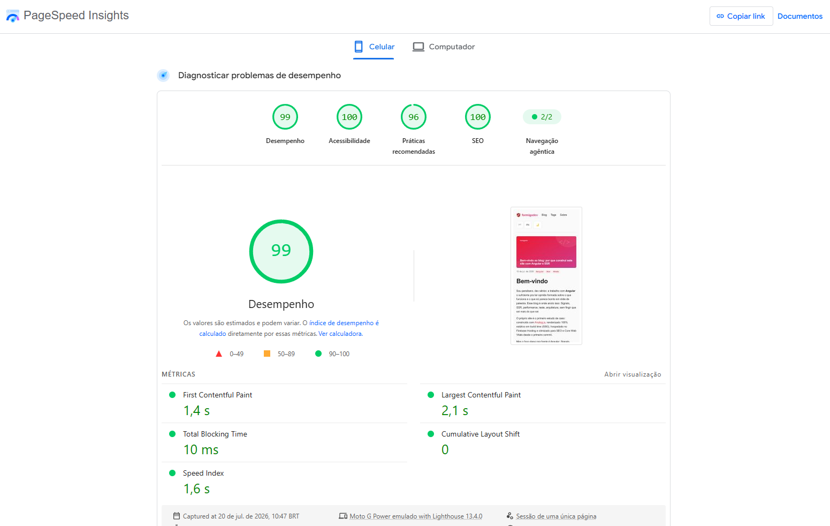Screen dimensions: 830x526
Task: Click the green dot next to Total Blocking Time
Action: 172,434
